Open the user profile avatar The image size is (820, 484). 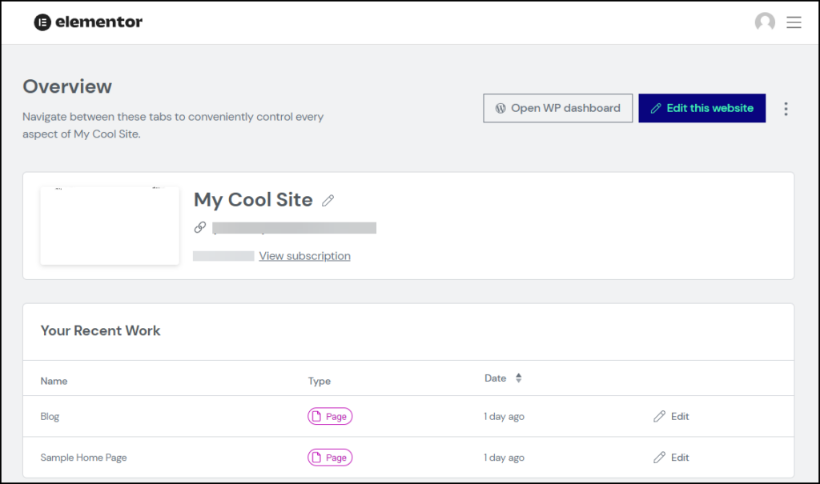tap(765, 22)
